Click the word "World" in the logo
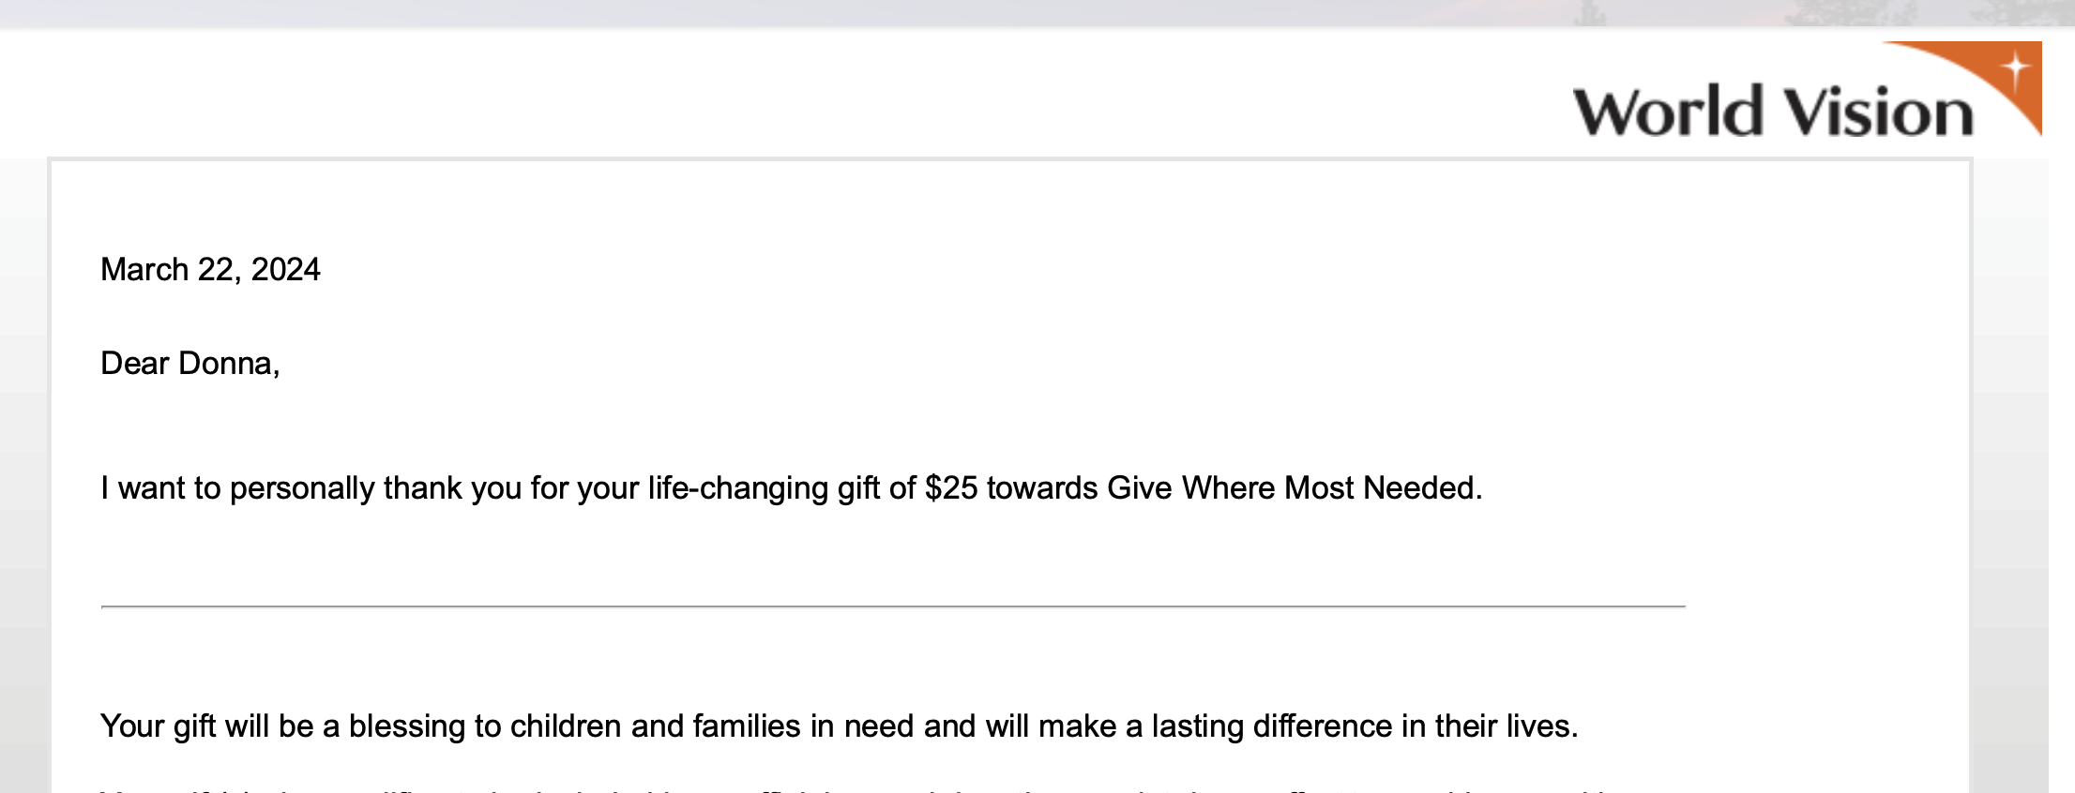The width and height of the screenshot is (2075, 793). [x=1667, y=112]
